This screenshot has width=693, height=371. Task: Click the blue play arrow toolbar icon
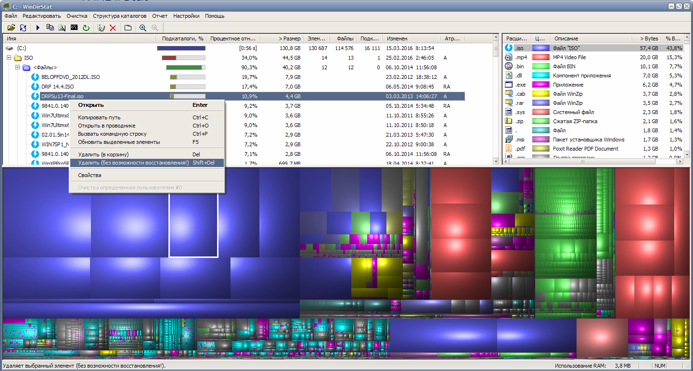[x=38, y=28]
